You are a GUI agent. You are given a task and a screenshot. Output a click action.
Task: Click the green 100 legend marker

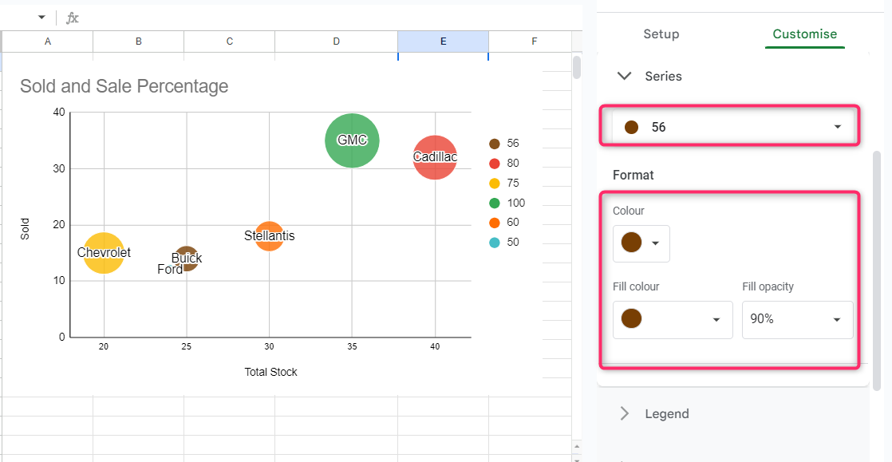click(x=494, y=203)
